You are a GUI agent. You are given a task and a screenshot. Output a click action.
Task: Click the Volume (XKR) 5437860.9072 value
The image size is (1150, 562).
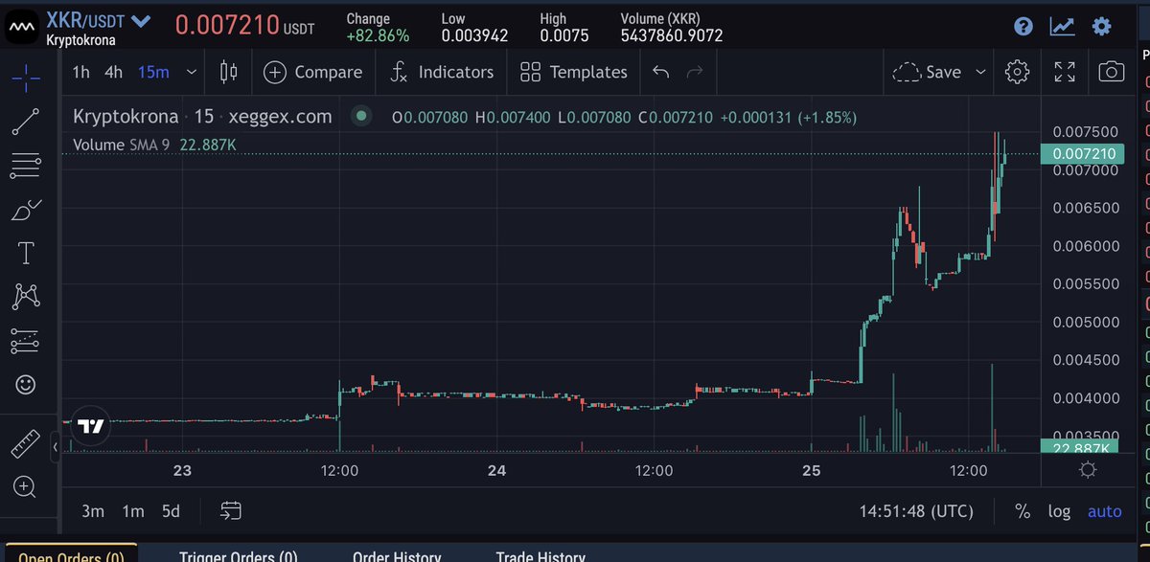[x=671, y=35]
